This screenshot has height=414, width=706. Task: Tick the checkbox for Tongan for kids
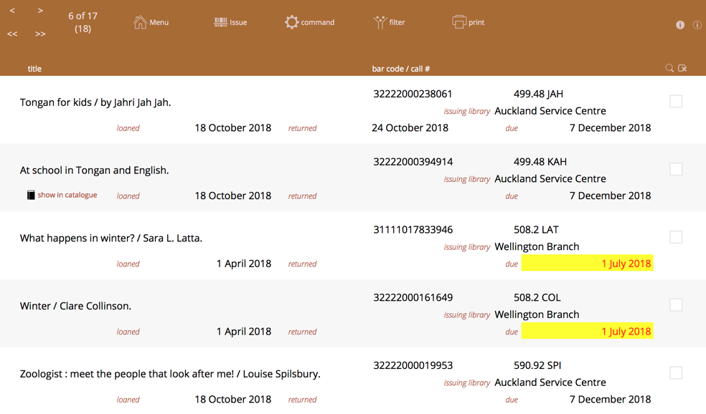676,102
